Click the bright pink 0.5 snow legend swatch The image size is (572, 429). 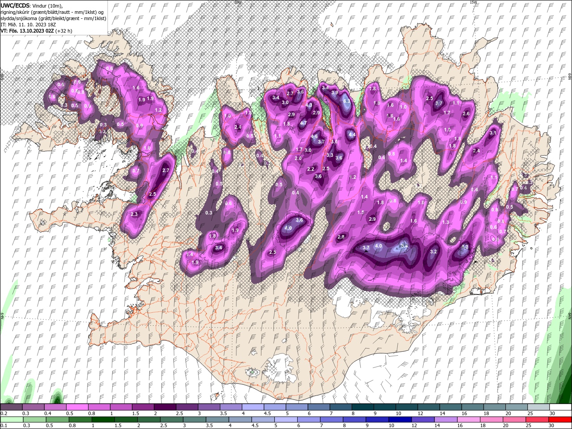point(77,407)
